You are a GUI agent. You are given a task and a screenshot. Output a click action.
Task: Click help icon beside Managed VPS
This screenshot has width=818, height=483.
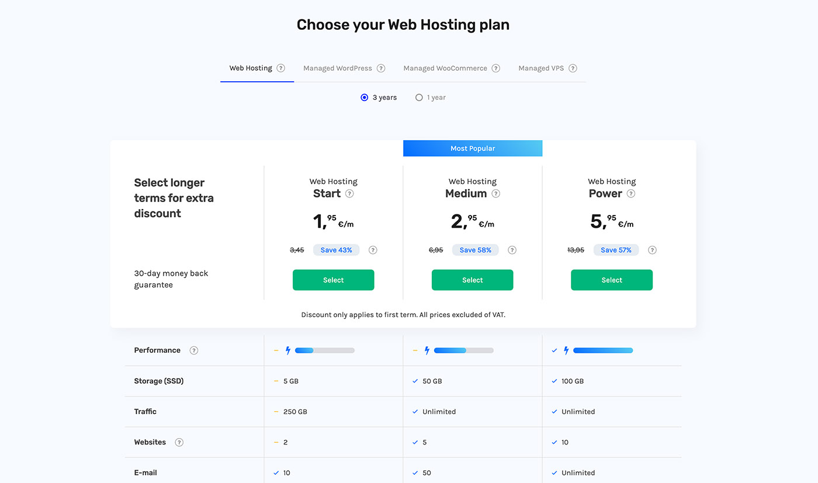(x=573, y=68)
